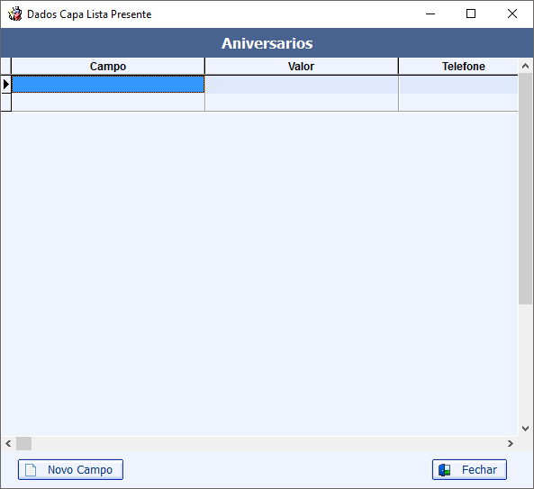
Task: Click the Novo Campo button
Action: tap(70, 469)
